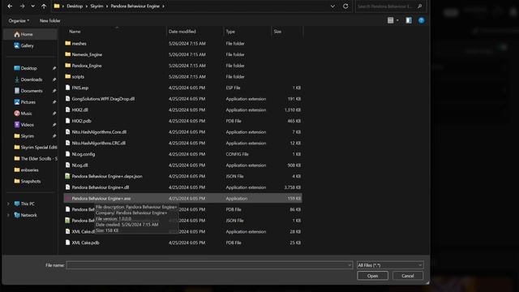This screenshot has width=519, height=292.
Task: Select NLog.dll file
Action: click(x=182, y=165)
